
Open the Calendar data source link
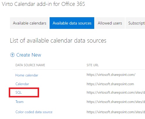pyautogui.click(x=22, y=84)
